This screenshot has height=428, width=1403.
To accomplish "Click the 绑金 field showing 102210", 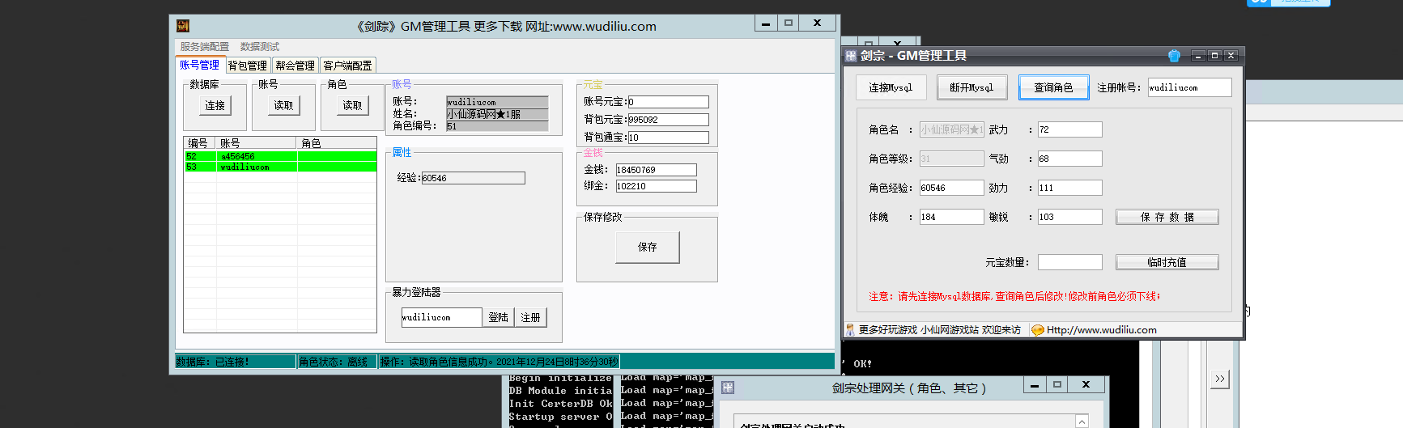I will tap(656, 186).
